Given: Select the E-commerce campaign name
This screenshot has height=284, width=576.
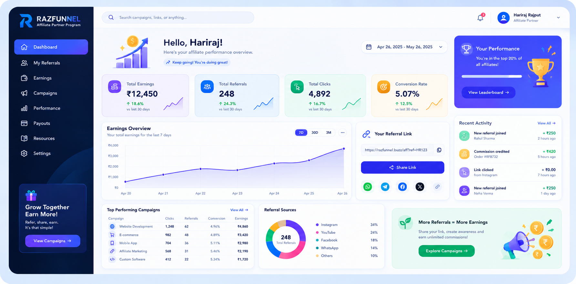Looking at the screenshot, I should [129, 235].
